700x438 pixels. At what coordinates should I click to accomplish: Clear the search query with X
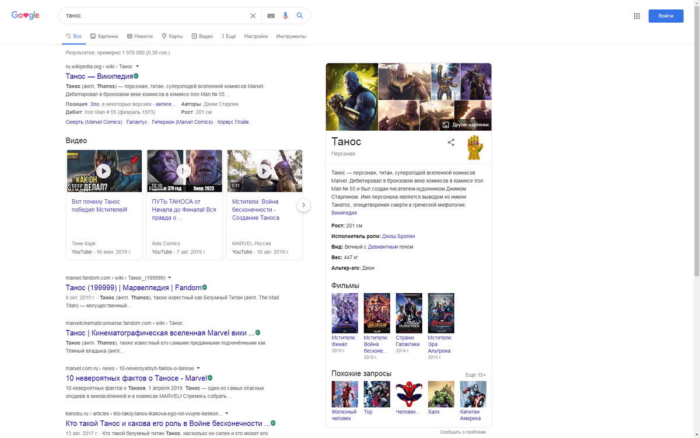click(x=253, y=16)
